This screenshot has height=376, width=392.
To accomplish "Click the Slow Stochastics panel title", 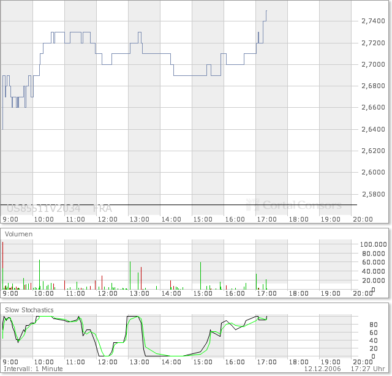I will click(x=29, y=310).
